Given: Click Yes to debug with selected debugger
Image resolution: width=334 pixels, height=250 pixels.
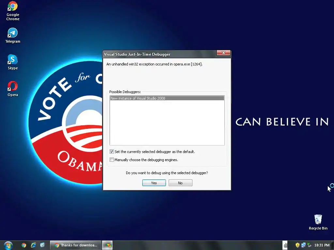Looking at the screenshot, I should 154,183.
